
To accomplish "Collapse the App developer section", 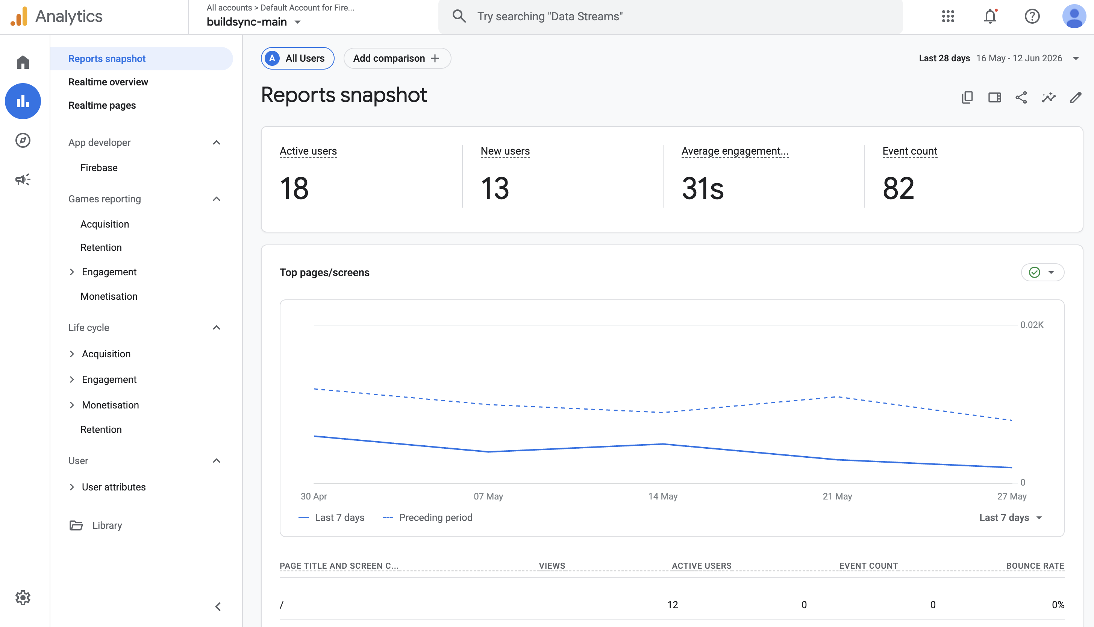I will (217, 143).
